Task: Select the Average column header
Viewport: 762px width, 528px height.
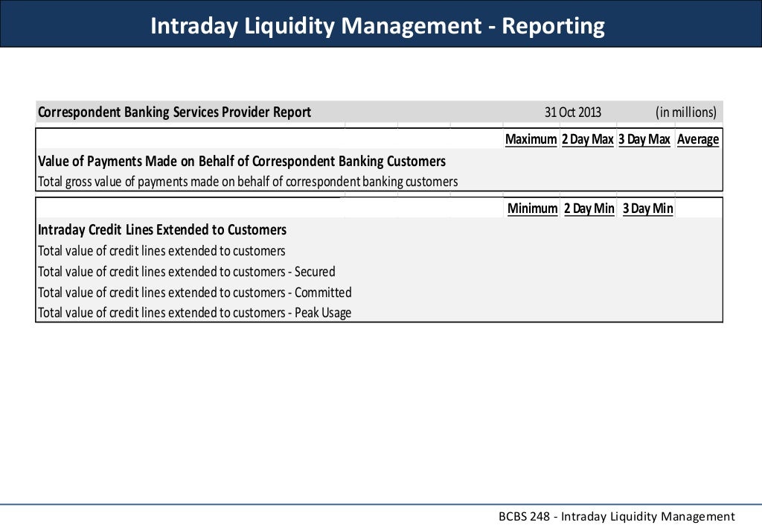Action: coord(698,139)
